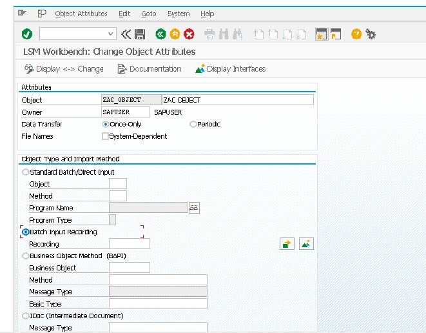Open the command field dropdown arrow
This screenshot has height=333, width=426.
point(111,34)
